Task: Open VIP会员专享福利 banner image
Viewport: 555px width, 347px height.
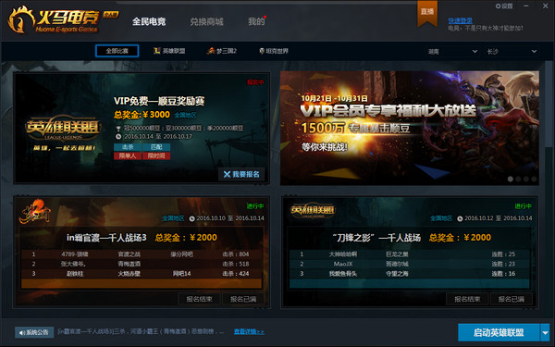Action: [410, 128]
